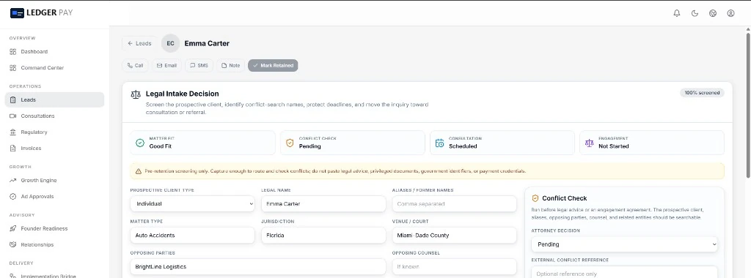Open the Prospective Client Type dropdown
Screen dimensions: 751x278
coord(192,204)
